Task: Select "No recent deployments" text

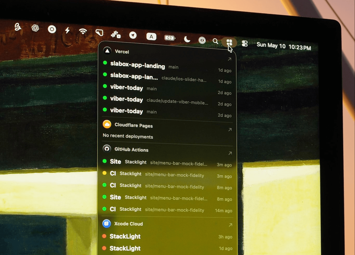Action: coord(128,136)
